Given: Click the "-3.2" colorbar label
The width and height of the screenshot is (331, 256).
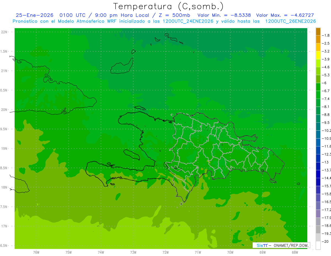Looking at the screenshot, I should (x=326, y=51).
